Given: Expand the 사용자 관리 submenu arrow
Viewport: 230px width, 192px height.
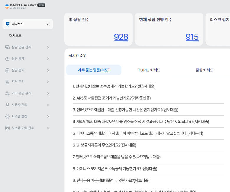Looking at the screenshot, I should [48, 105].
